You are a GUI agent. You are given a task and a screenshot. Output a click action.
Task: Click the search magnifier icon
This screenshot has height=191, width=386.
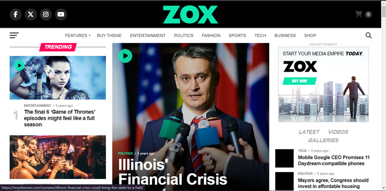pos(369,36)
